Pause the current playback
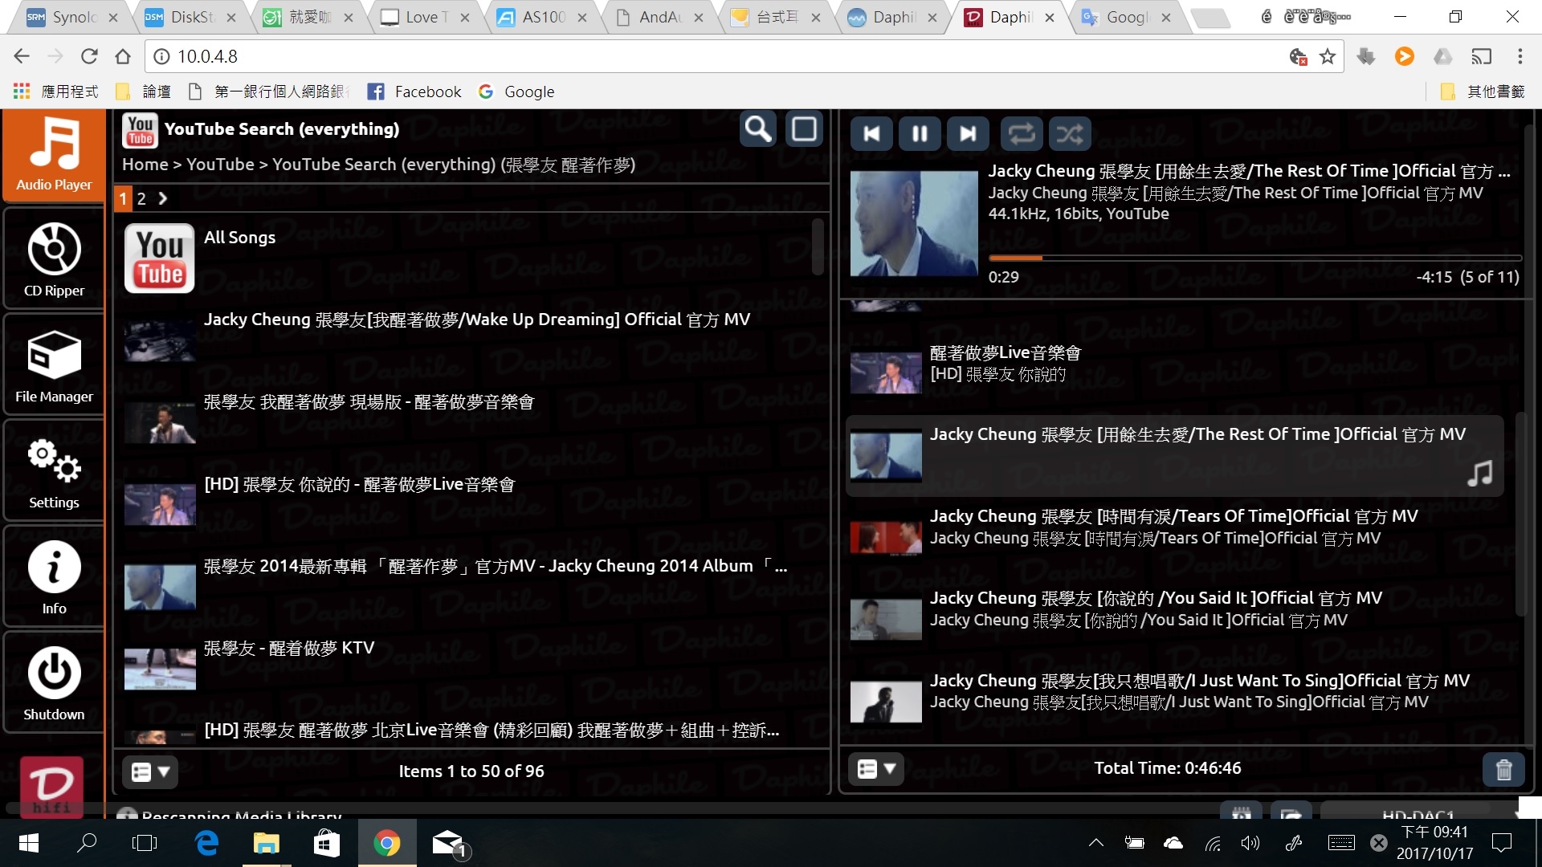 click(x=920, y=134)
